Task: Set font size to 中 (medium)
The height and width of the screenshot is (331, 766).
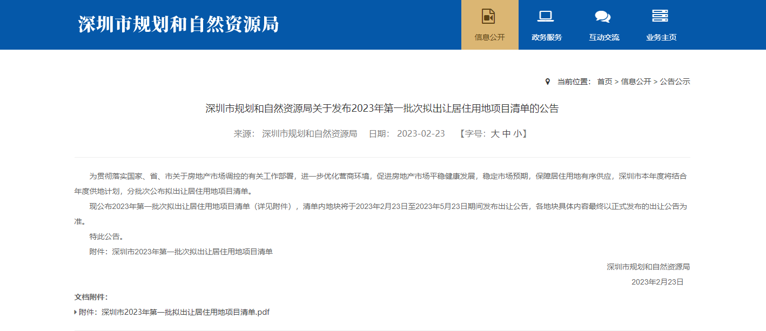Action: coord(506,134)
